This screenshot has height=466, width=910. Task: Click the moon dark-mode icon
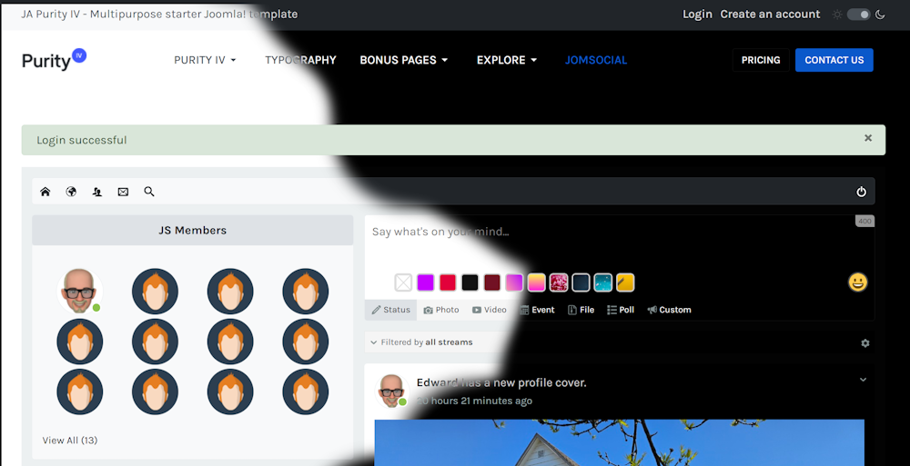(x=880, y=15)
